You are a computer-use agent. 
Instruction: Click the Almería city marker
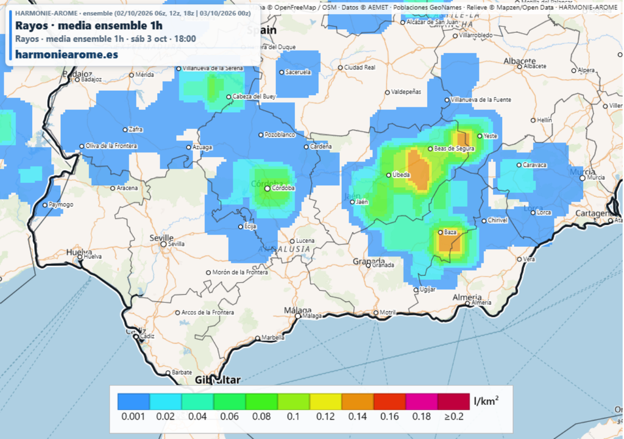coord(467,303)
